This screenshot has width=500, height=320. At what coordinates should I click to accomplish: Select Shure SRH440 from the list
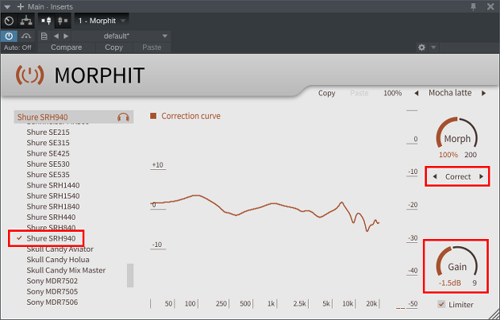tap(51, 218)
